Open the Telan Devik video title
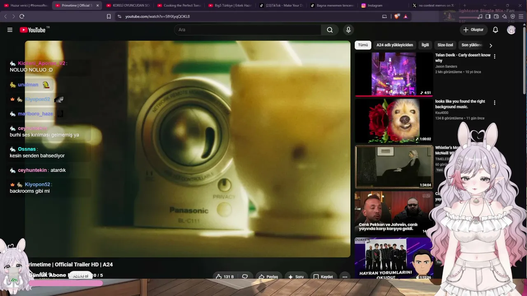The image size is (527, 296). (x=463, y=58)
